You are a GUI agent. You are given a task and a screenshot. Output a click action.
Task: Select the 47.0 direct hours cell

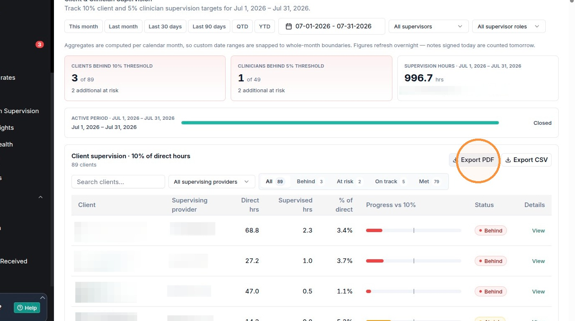252,291
